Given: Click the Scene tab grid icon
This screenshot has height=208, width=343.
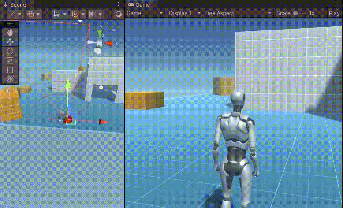Looking at the screenshot, I should 6,4.
